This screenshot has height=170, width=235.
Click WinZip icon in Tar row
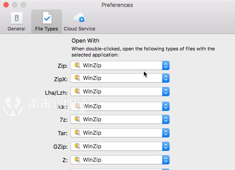click(x=78, y=133)
